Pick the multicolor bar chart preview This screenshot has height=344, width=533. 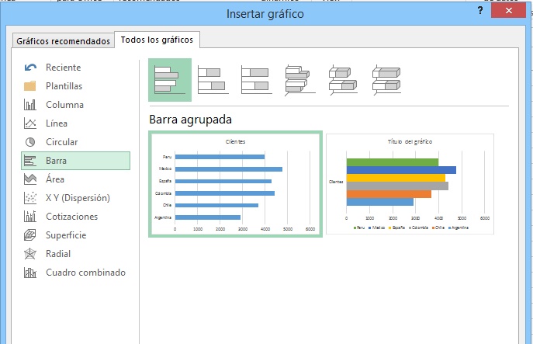[410, 183]
